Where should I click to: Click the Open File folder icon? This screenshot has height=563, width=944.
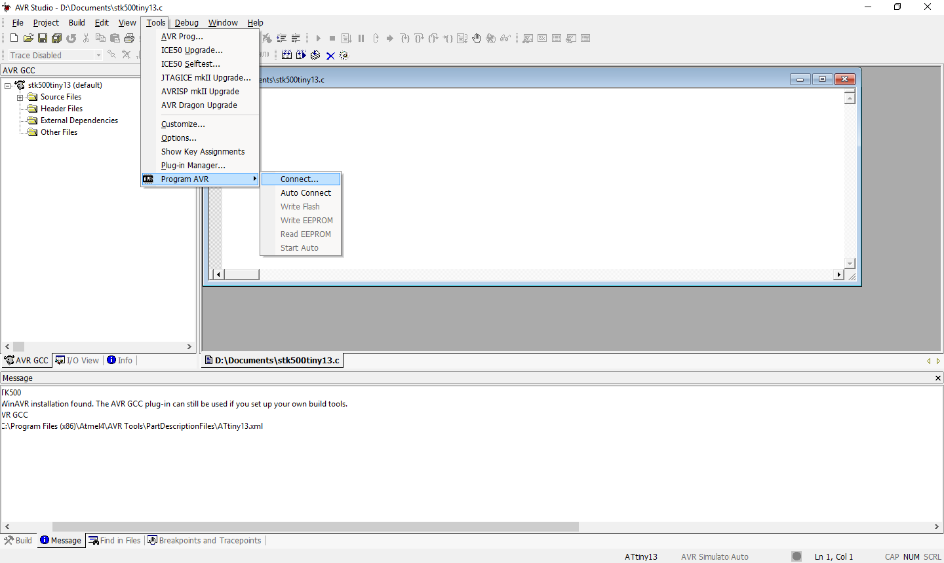tap(28, 39)
